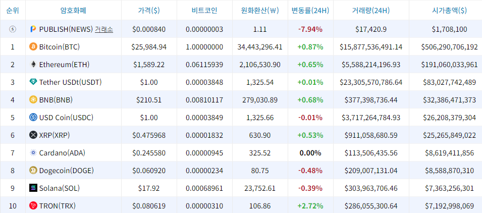Click Bitcoin volume $15,877,536,491.14
The image size is (482, 213).
point(371,47)
